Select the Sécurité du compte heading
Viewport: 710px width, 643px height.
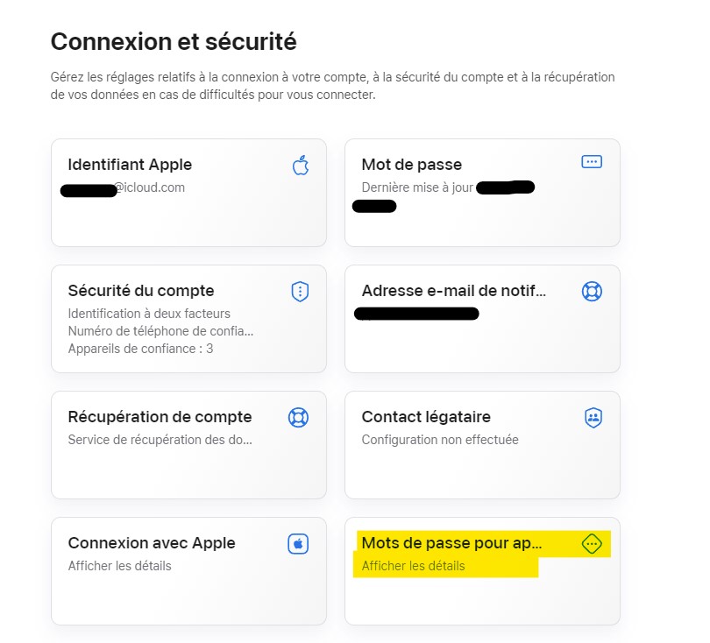(x=141, y=291)
